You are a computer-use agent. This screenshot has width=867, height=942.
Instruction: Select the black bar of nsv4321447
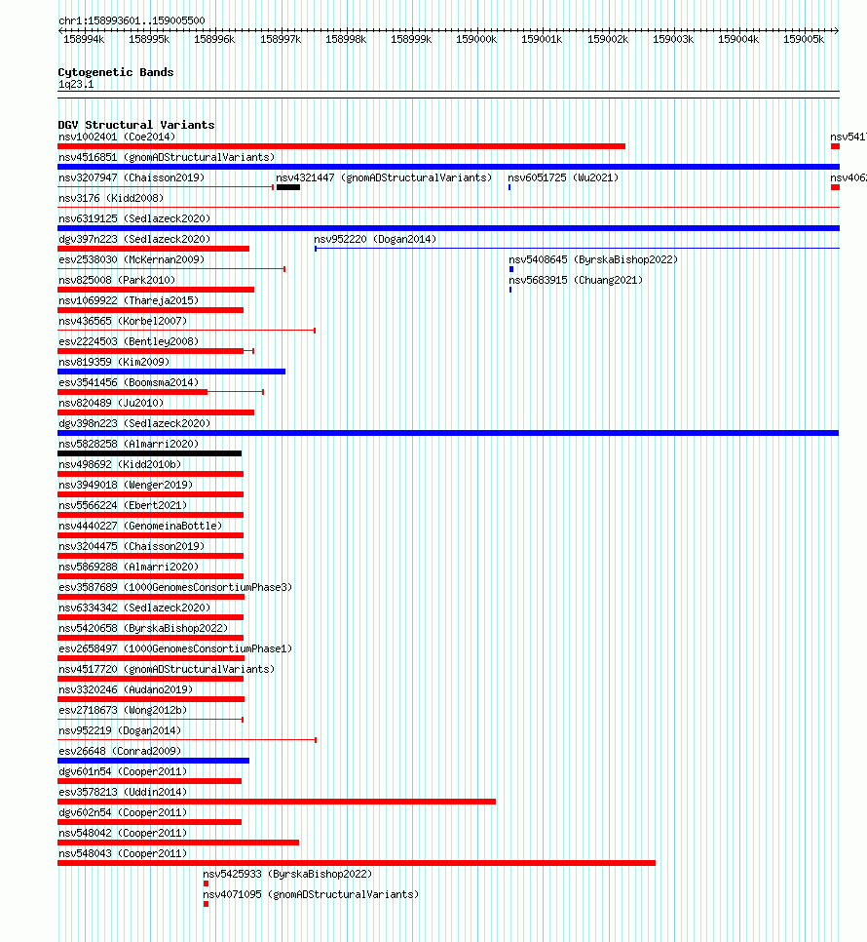pyautogui.click(x=288, y=187)
